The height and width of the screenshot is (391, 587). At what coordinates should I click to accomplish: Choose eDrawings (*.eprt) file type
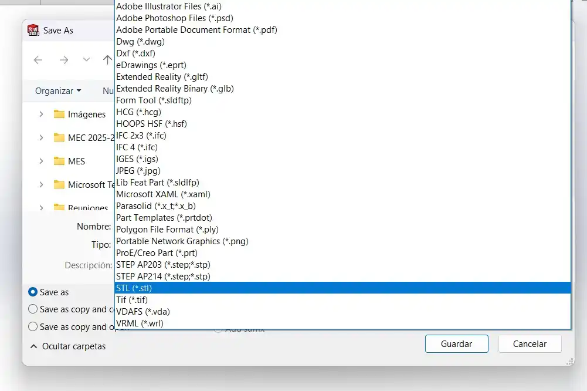(x=342, y=65)
